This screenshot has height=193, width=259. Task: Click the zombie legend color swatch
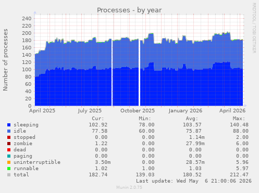[9, 144]
